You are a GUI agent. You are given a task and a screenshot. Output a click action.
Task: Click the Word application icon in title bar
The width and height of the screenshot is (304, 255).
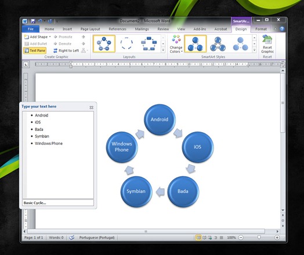(x=25, y=21)
